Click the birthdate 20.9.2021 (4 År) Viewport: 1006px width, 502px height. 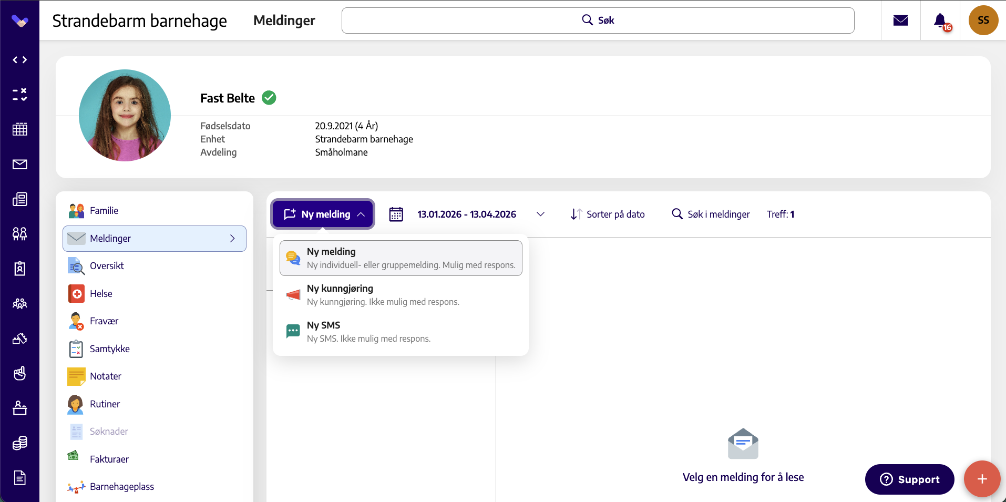tap(346, 126)
